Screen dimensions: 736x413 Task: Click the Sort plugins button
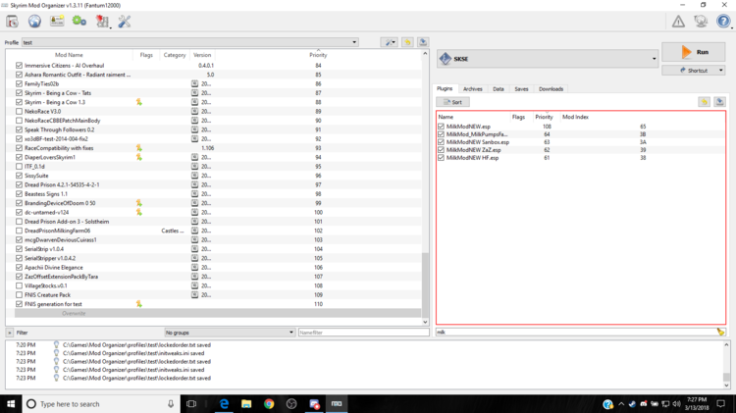[x=452, y=102]
